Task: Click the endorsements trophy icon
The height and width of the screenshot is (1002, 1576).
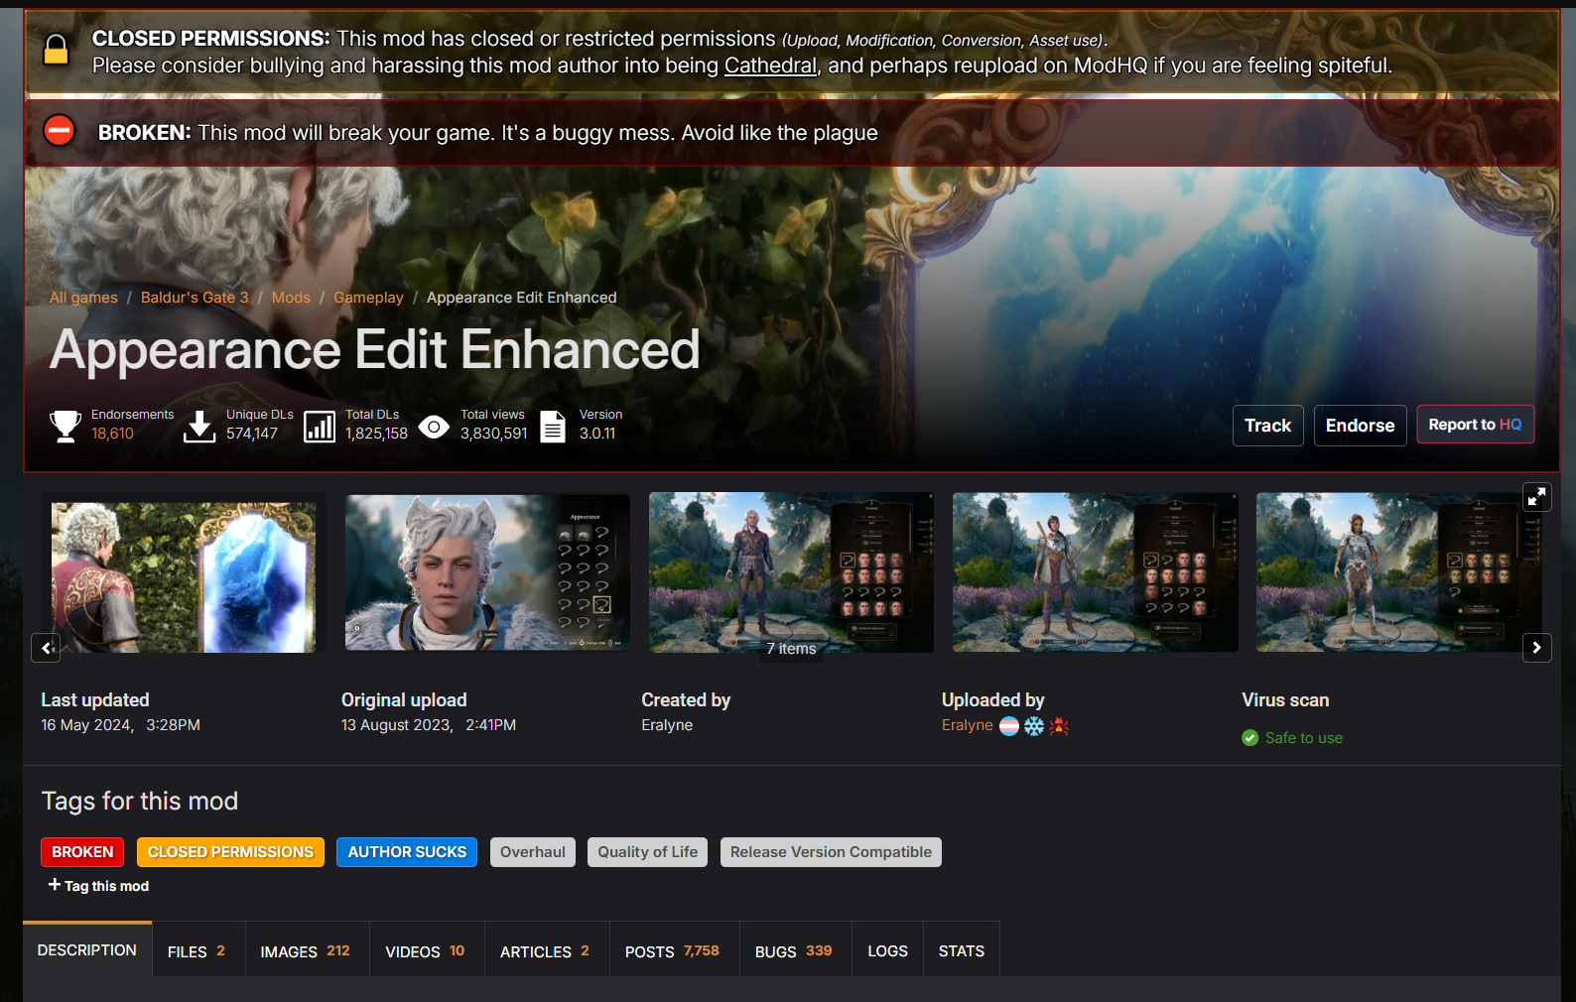Action: [x=66, y=426]
